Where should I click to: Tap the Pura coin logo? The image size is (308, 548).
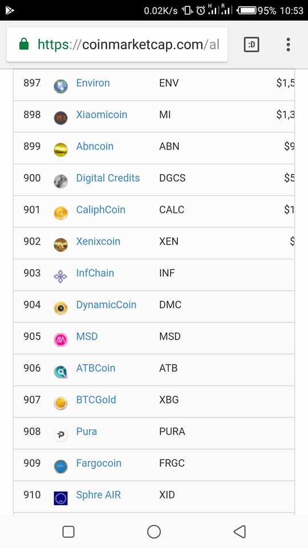point(60,435)
